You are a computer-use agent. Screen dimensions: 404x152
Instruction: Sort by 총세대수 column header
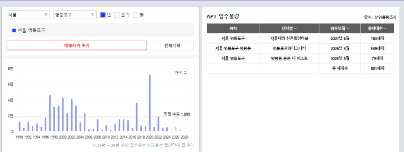click(377, 28)
